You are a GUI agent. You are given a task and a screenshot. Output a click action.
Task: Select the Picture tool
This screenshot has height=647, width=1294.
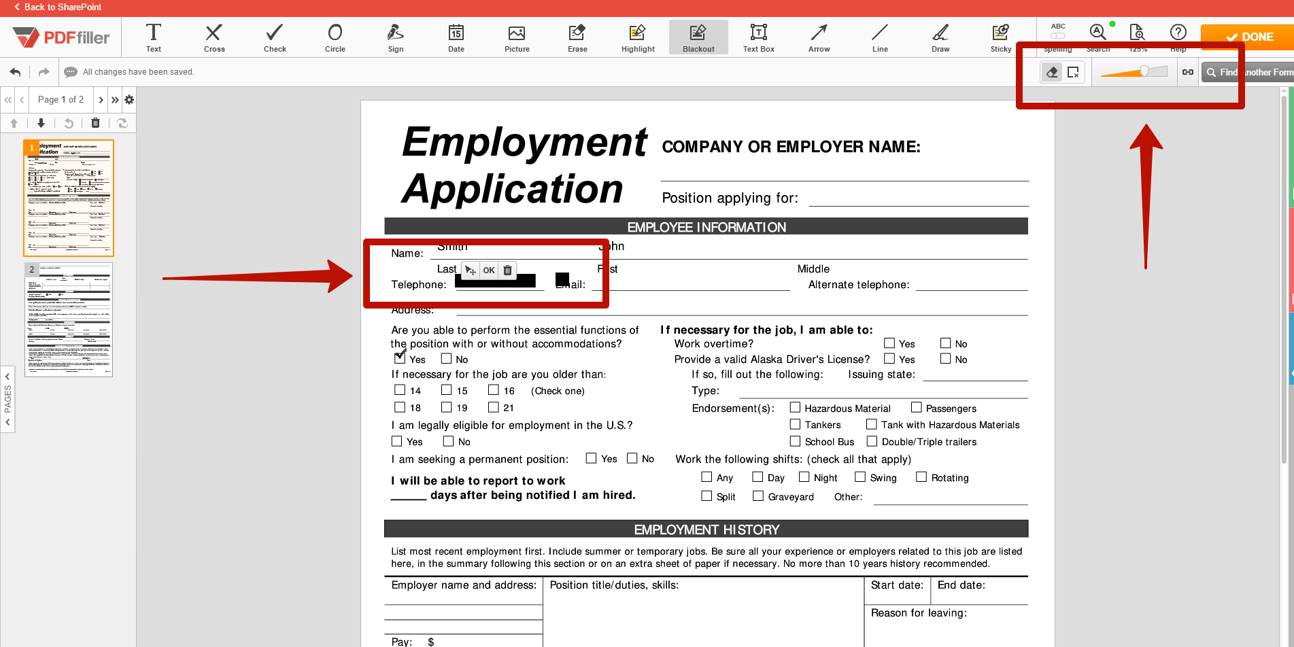(x=517, y=37)
